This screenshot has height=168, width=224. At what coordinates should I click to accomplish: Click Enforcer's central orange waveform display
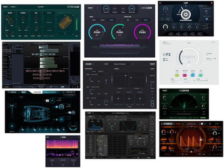click(x=191, y=139)
